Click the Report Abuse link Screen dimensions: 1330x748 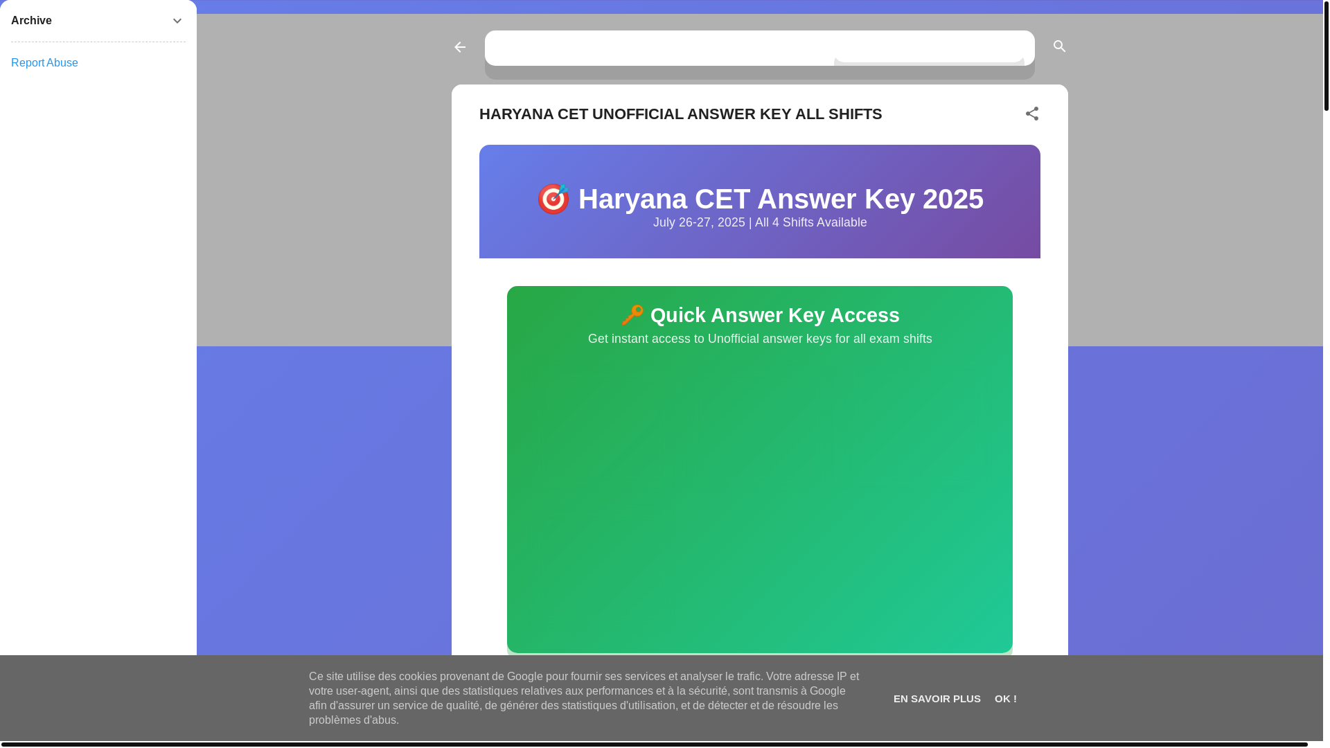tap(44, 63)
